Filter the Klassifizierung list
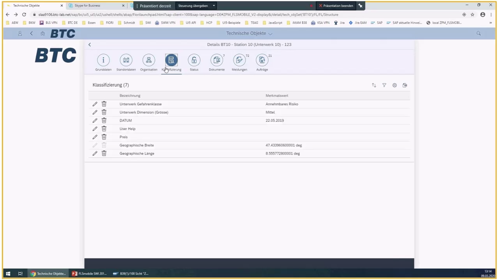The height and width of the screenshot is (280, 499). [x=384, y=85]
